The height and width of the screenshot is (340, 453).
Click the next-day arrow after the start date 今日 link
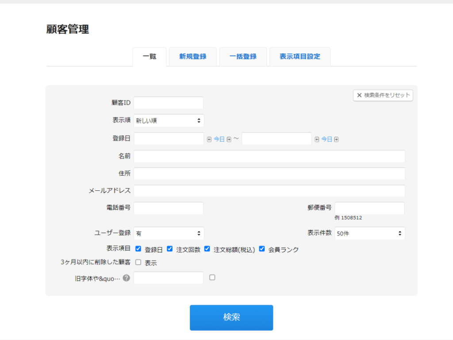pos(229,139)
